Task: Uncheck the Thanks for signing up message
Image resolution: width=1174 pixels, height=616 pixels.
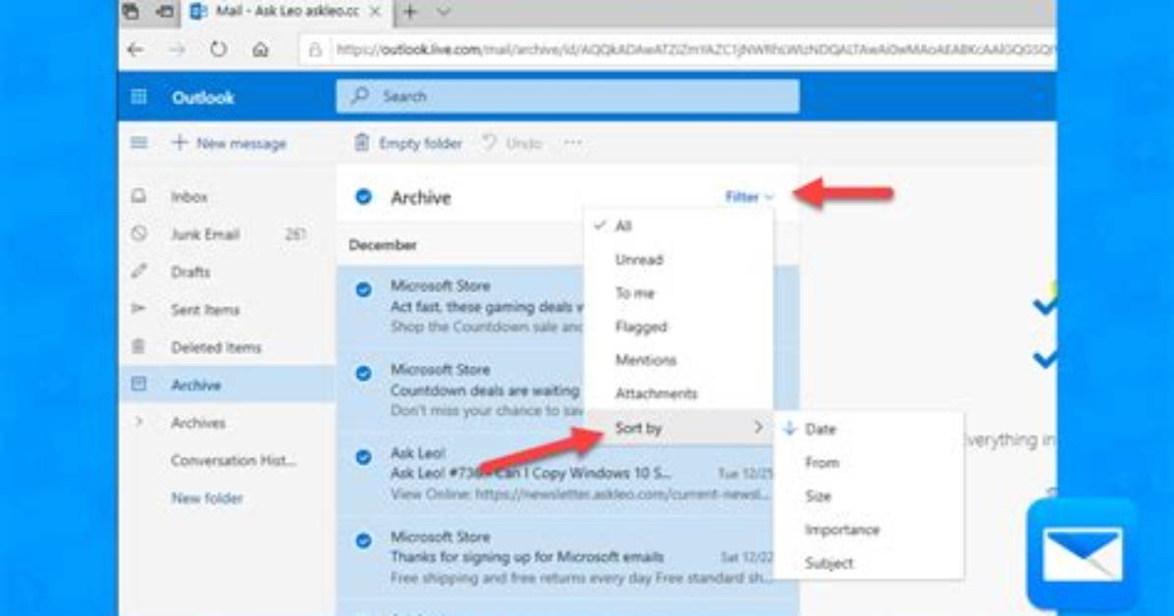Action: (364, 540)
